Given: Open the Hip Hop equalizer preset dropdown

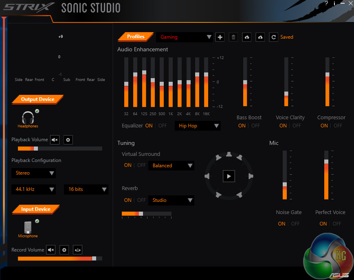Looking at the screenshot, I should (198, 126).
